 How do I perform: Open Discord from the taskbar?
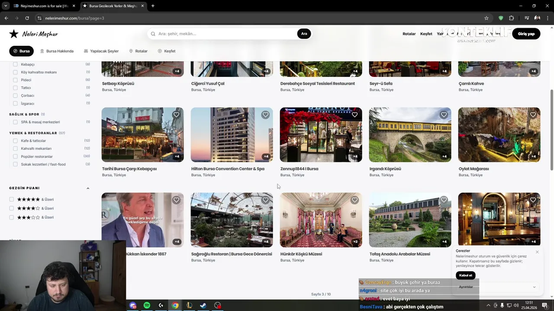pos(133,305)
